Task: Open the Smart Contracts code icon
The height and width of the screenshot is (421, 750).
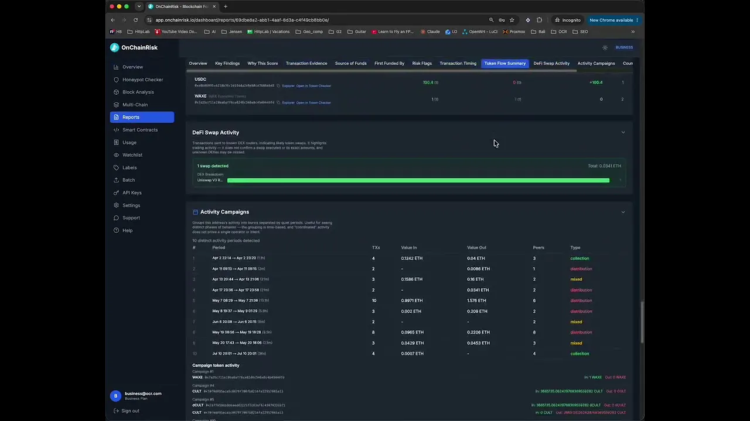Action: pos(116,130)
